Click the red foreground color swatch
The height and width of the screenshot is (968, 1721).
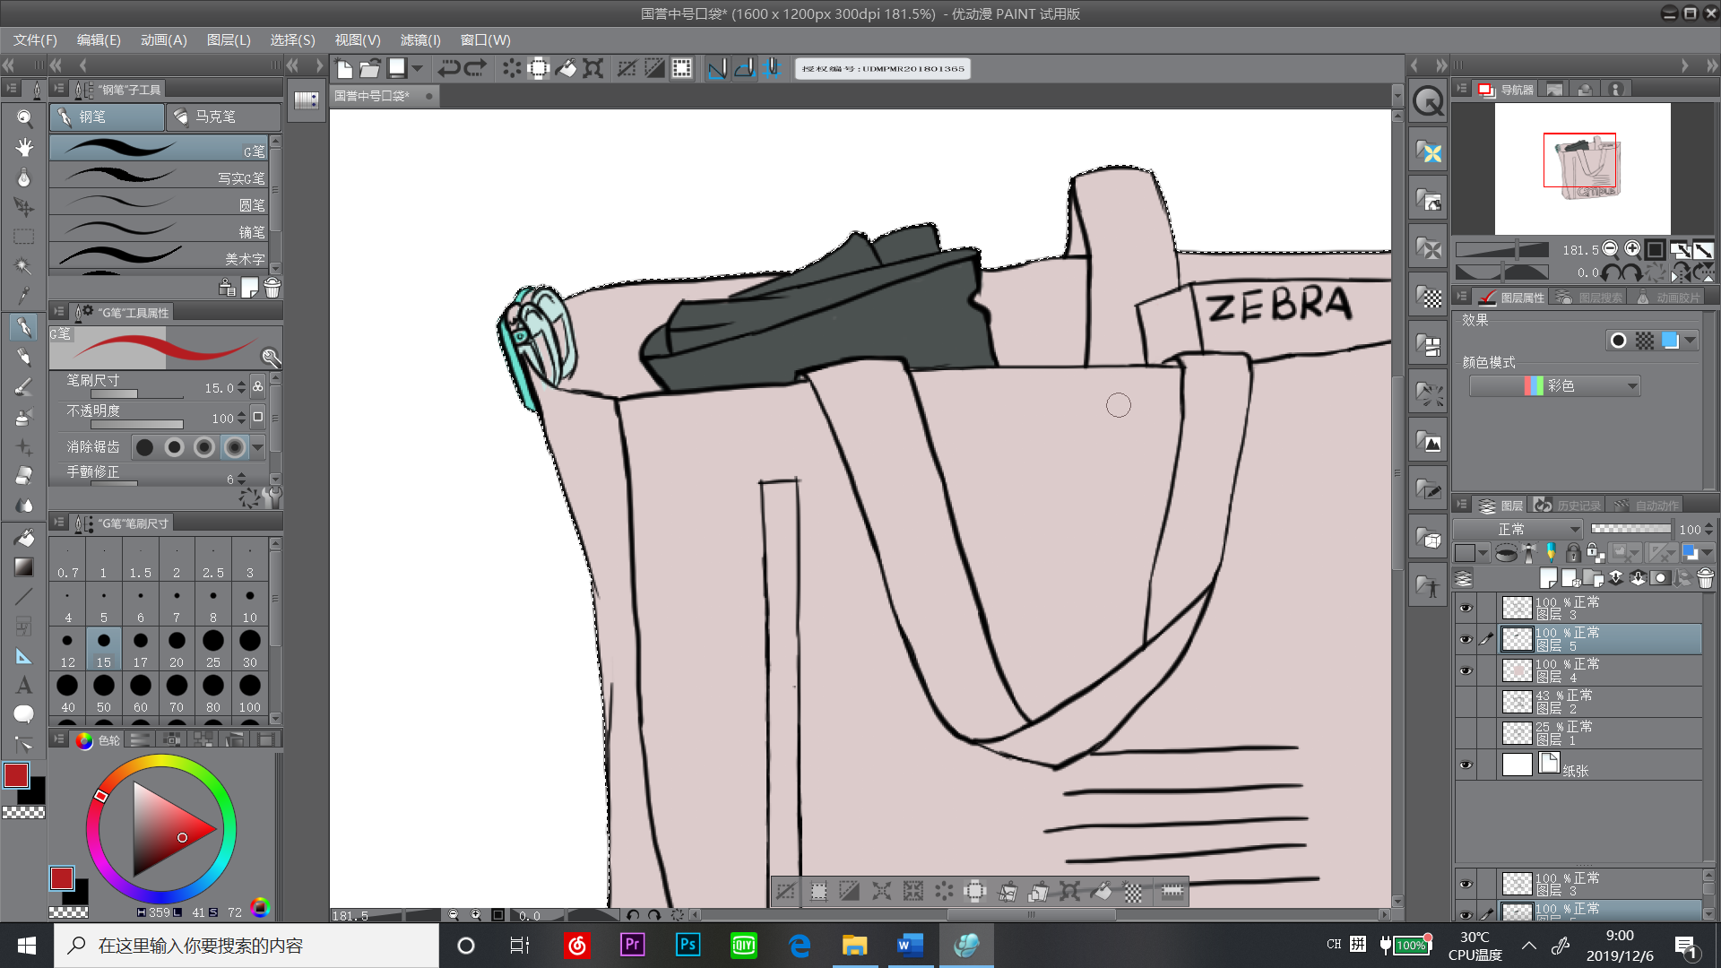click(16, 775)
